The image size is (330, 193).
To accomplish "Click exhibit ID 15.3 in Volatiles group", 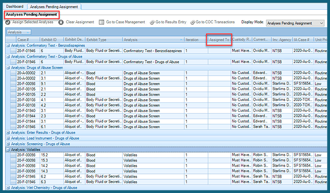I will (x=44, y=160).
